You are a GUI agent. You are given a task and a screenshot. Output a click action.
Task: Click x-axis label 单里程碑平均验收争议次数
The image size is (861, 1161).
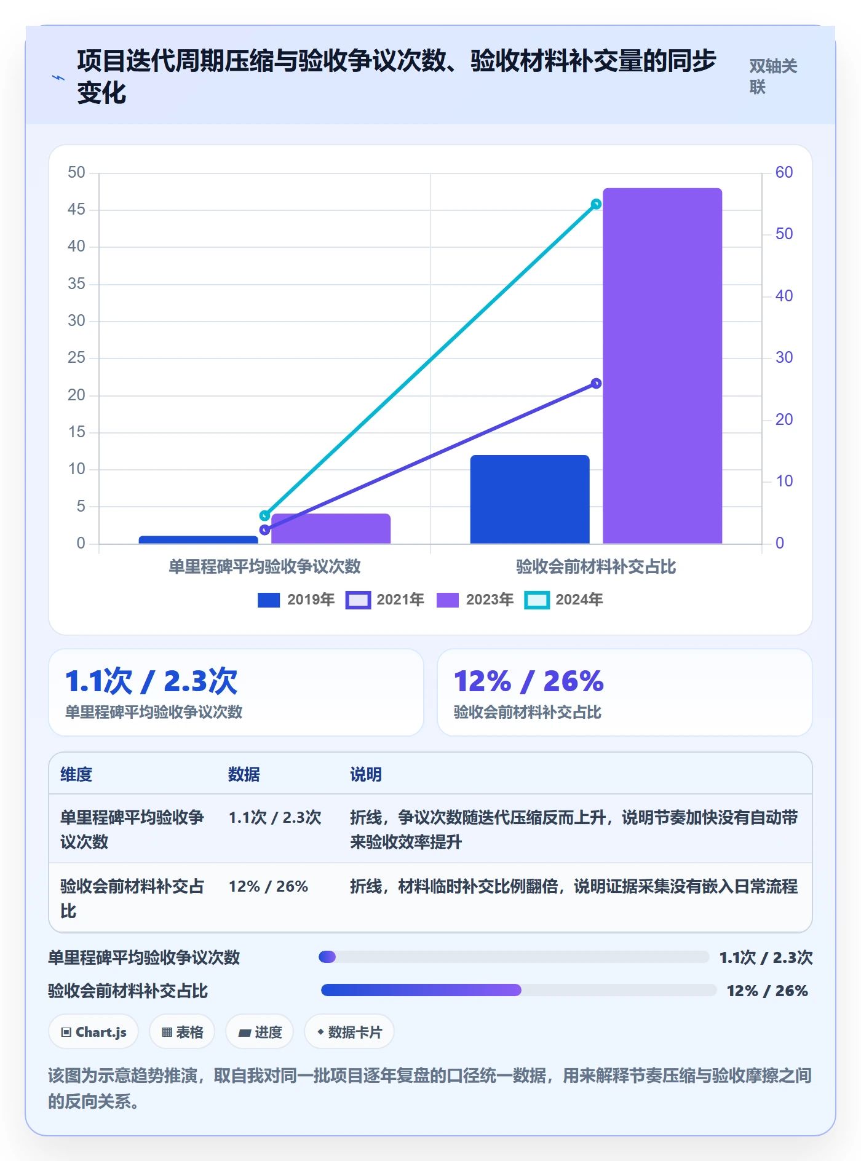coord(264,566)
